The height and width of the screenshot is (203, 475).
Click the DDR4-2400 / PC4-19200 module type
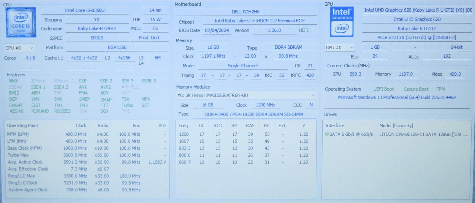coord(254,114)
